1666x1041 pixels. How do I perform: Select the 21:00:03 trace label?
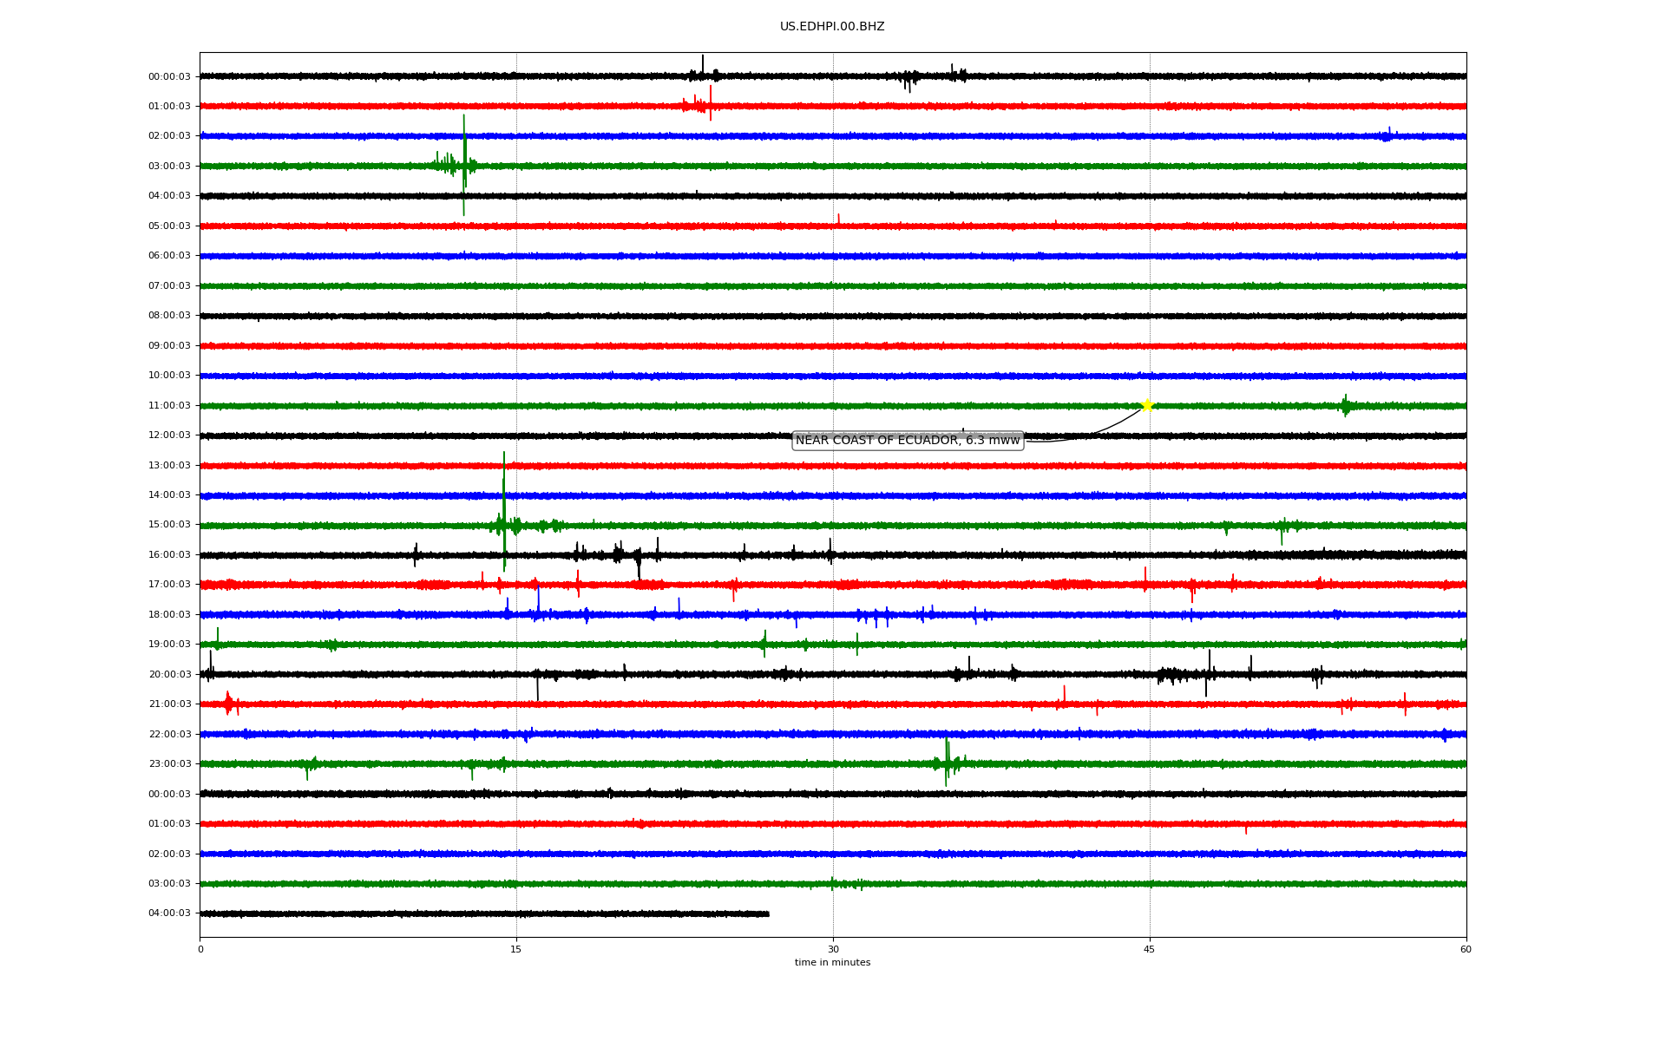point(169,704)
